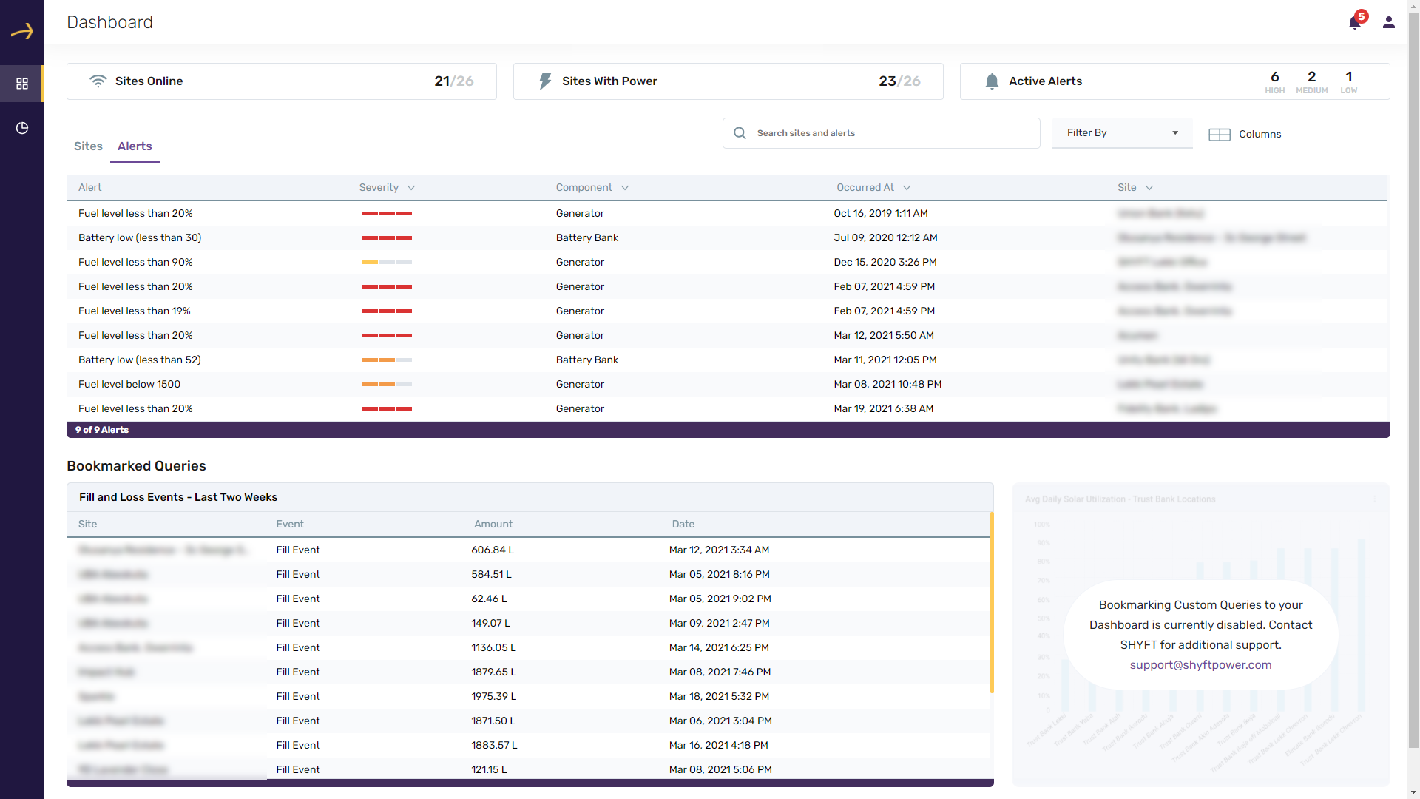The height and width of the screenshot is (799, 1420).
Task: Open the analytics pie chart sidebar icon
Action: (x=22, y=128)
